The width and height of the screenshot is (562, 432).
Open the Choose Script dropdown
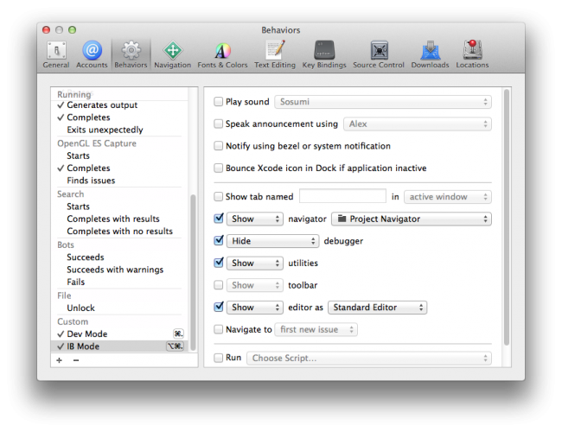point(369,359)
